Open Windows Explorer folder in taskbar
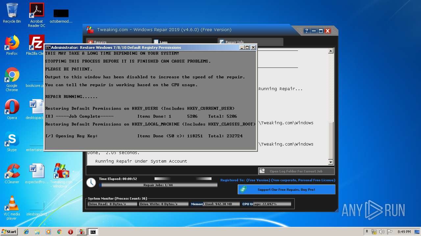 click(x=37, y=232)
